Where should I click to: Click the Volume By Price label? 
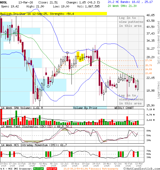[x=85, y=108]
